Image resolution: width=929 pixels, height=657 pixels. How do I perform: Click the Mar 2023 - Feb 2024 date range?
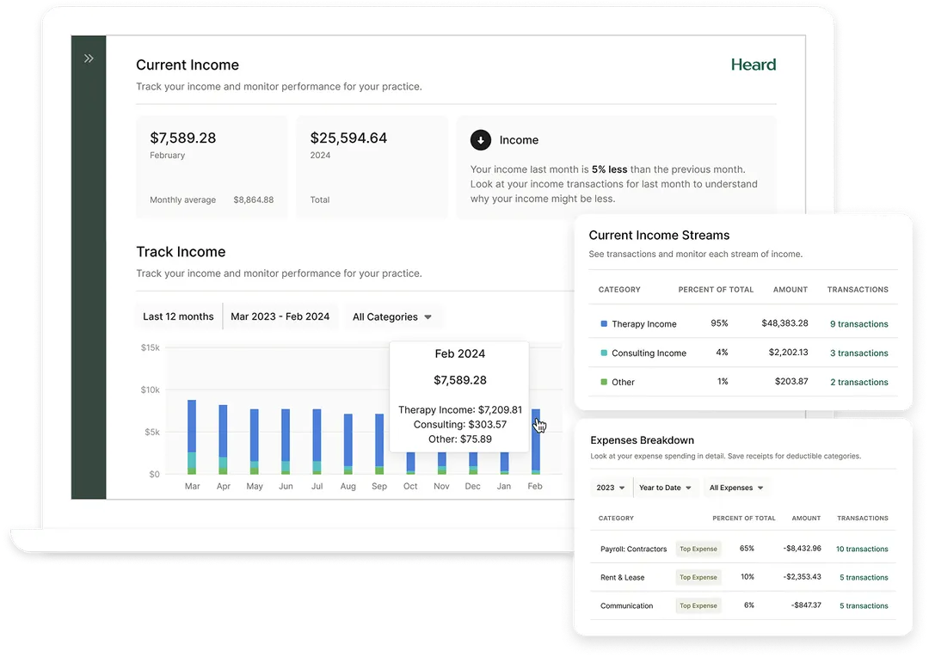point(280,316)
